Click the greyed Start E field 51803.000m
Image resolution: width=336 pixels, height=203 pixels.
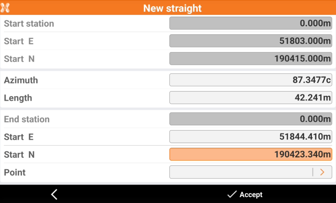point(250,41)
